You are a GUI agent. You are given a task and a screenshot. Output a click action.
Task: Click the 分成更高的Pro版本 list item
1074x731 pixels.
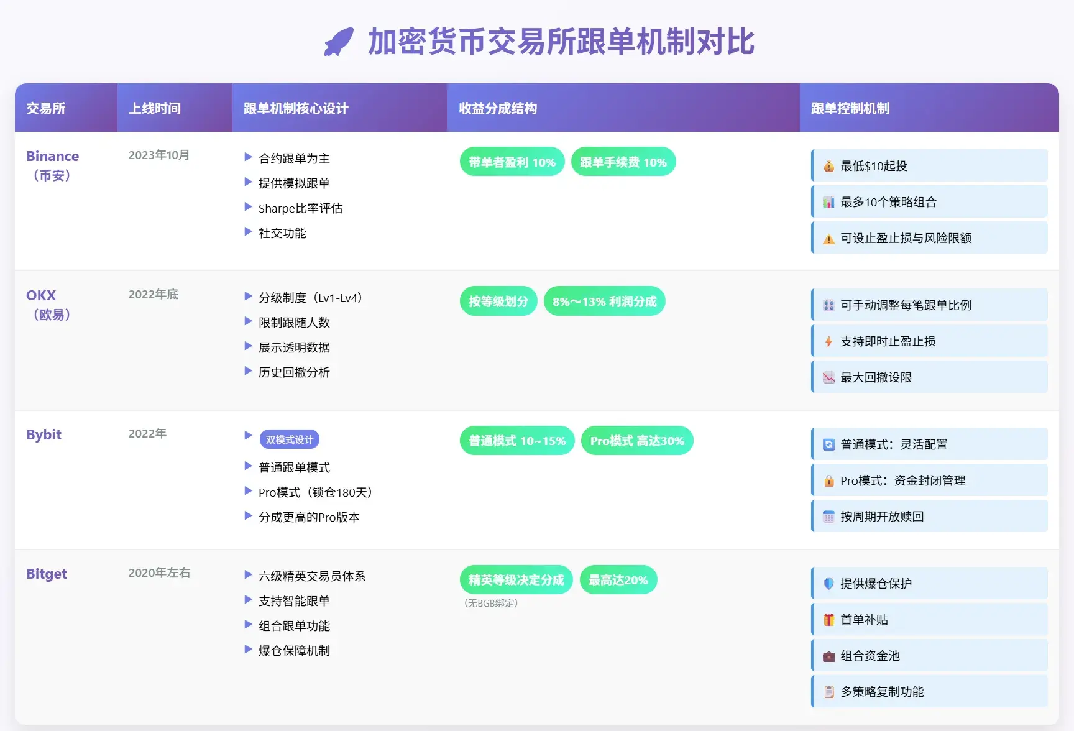[x=309, y=517]
